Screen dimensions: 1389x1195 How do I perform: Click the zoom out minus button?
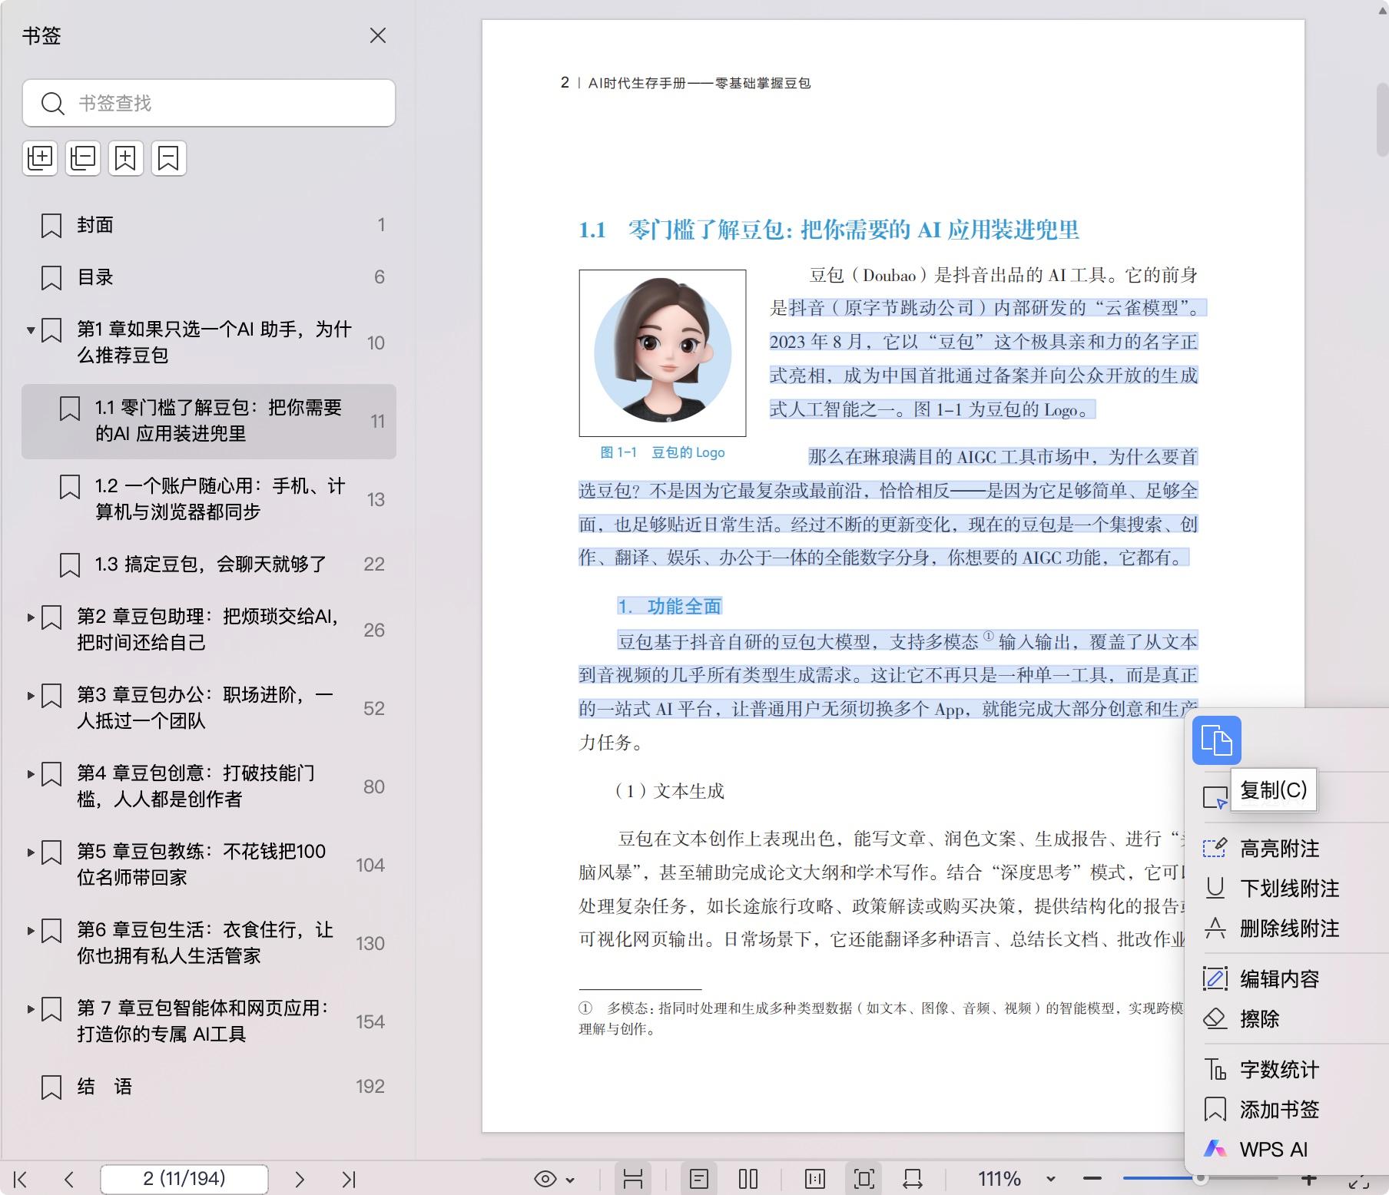point(1092,1178)
